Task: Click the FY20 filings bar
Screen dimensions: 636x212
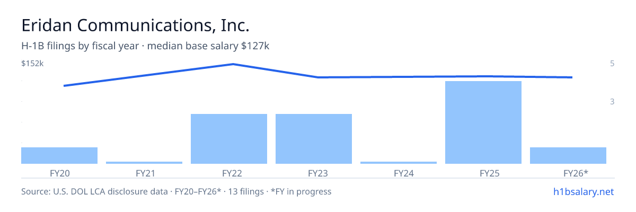Action: [x=59, y=155]
